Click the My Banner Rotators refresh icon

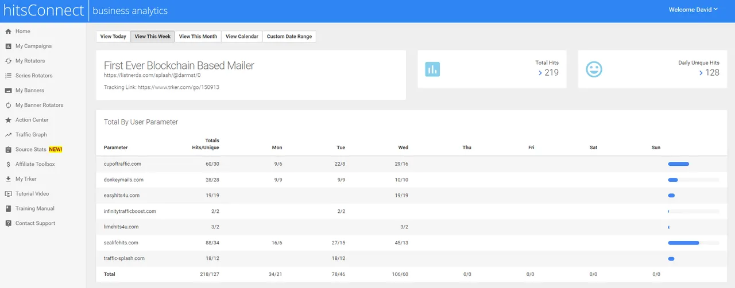8,105
